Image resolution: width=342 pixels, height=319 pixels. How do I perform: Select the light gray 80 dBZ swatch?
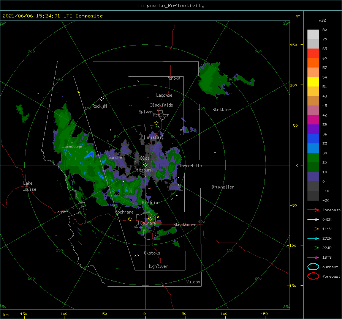click(313, 34)
